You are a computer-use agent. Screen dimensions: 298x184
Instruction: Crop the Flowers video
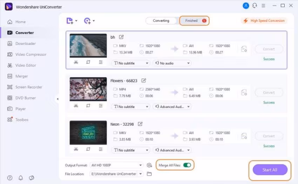tap(88, 106)
